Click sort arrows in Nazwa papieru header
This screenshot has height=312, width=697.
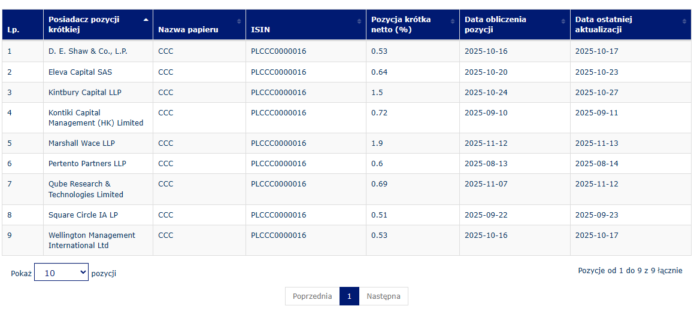[239, 21]
